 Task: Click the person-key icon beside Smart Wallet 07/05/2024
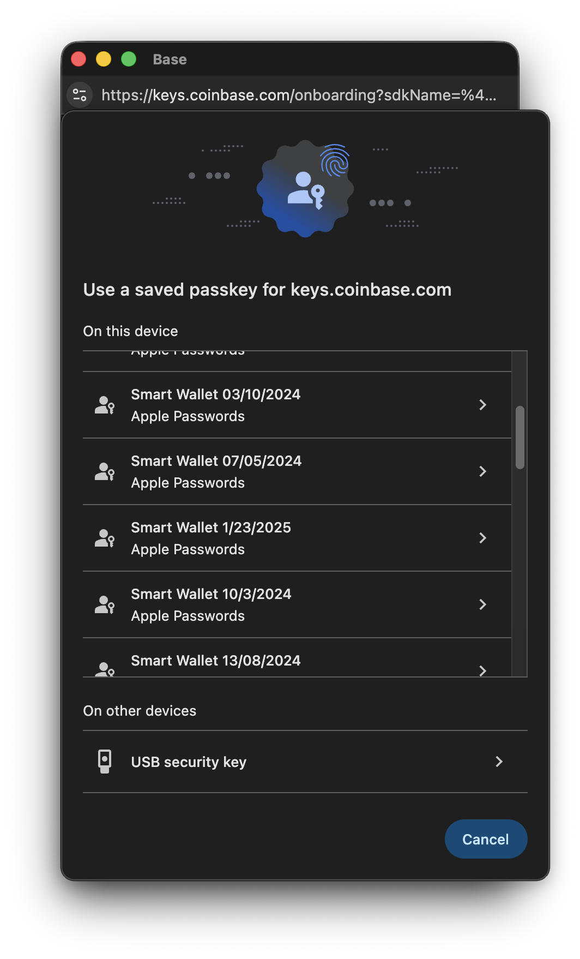104,472
